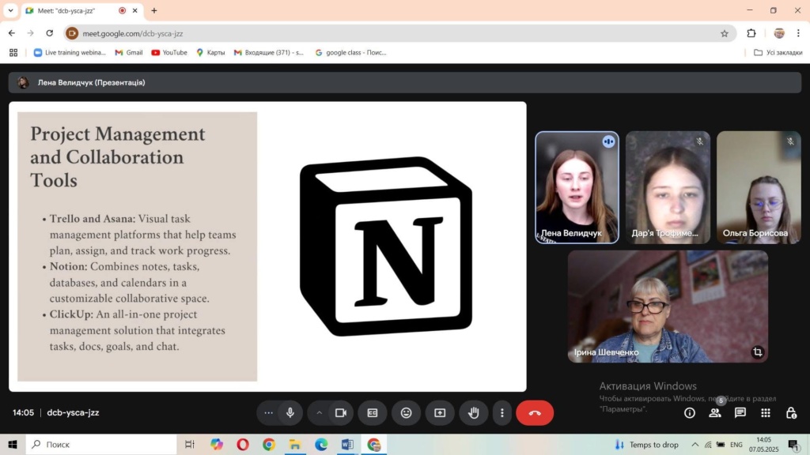Screen dimensions: 810x455
Task: Raise hand in the meeting
Action: (474, 412)
